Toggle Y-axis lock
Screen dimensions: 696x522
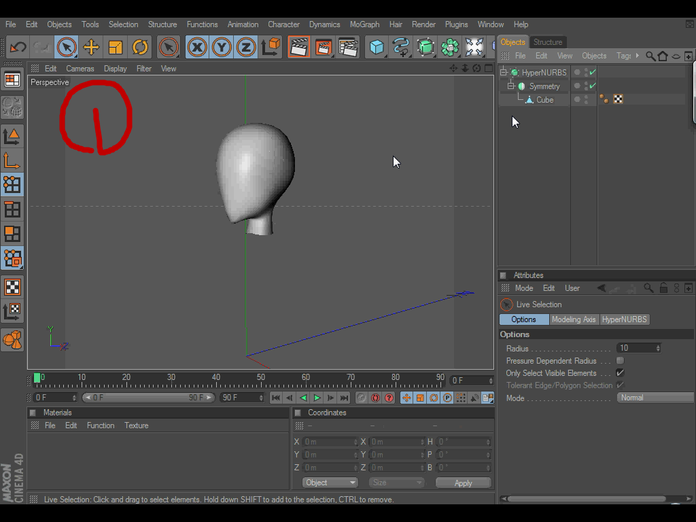point(222,47)
